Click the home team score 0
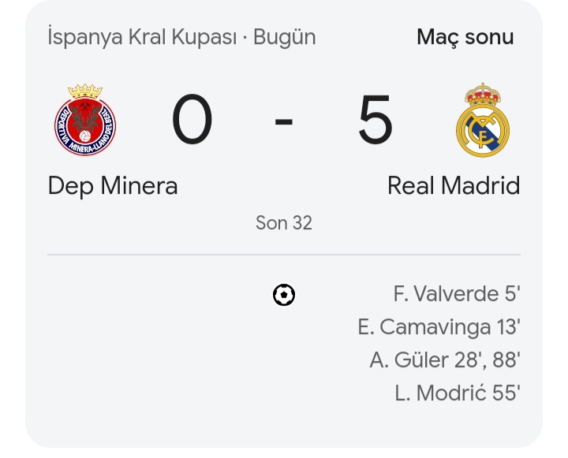Viewport: 568px width, 458px height. (192, 119)
